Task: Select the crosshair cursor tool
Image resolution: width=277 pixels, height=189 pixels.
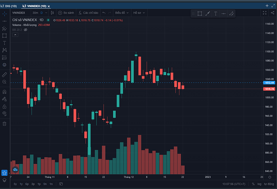Action: 4,14
